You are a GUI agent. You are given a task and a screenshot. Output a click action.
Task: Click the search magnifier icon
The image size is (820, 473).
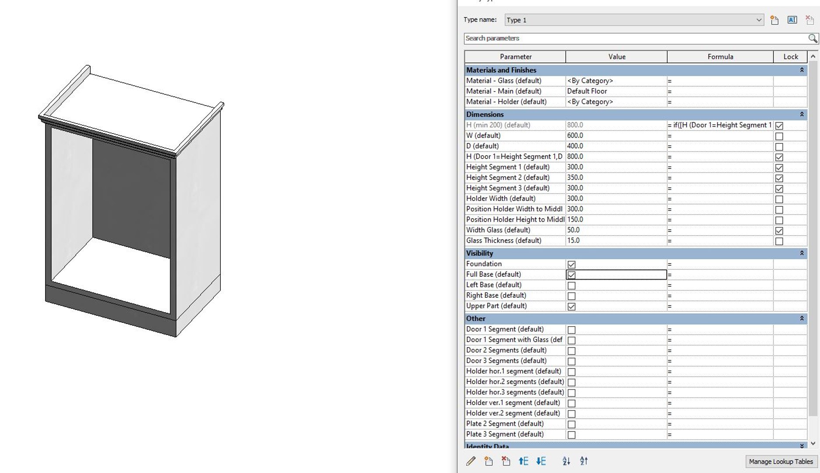click(x=813, y=38)
